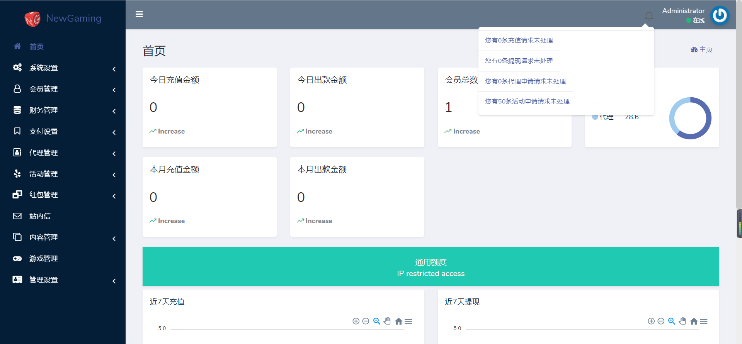Click the bookmark icon for 支付设置

pyautogui.click(x=17, y=131)
